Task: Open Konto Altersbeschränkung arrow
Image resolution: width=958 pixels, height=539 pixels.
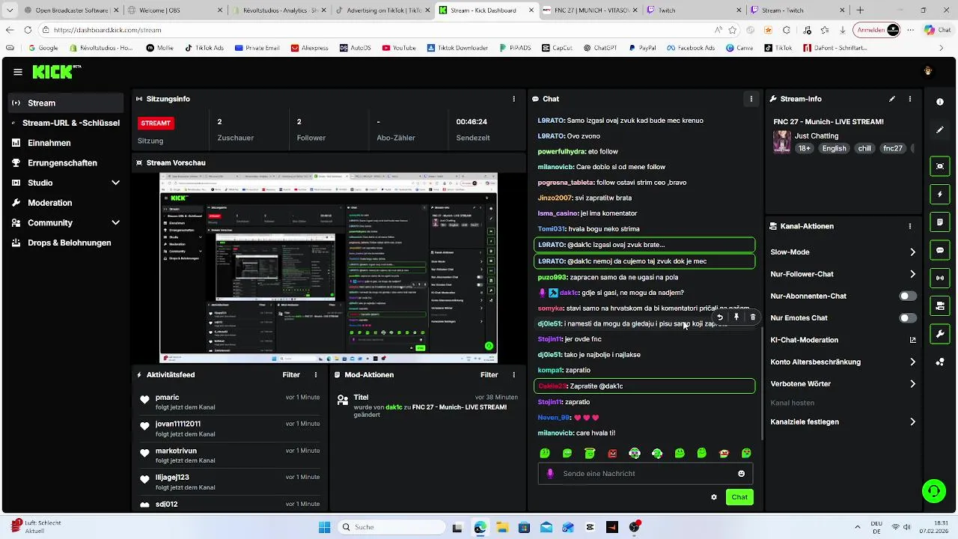Action: (x=912, y=362)
